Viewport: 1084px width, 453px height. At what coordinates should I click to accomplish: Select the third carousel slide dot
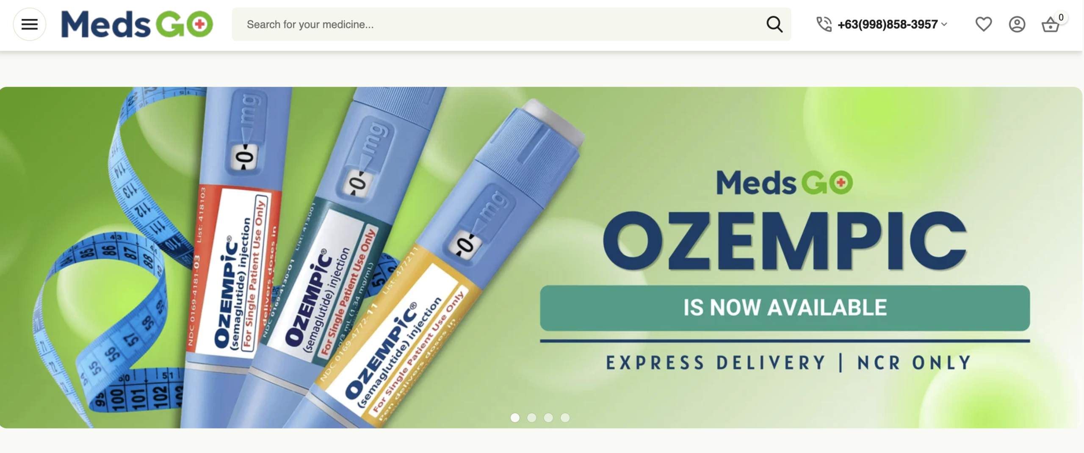point(548,417)
